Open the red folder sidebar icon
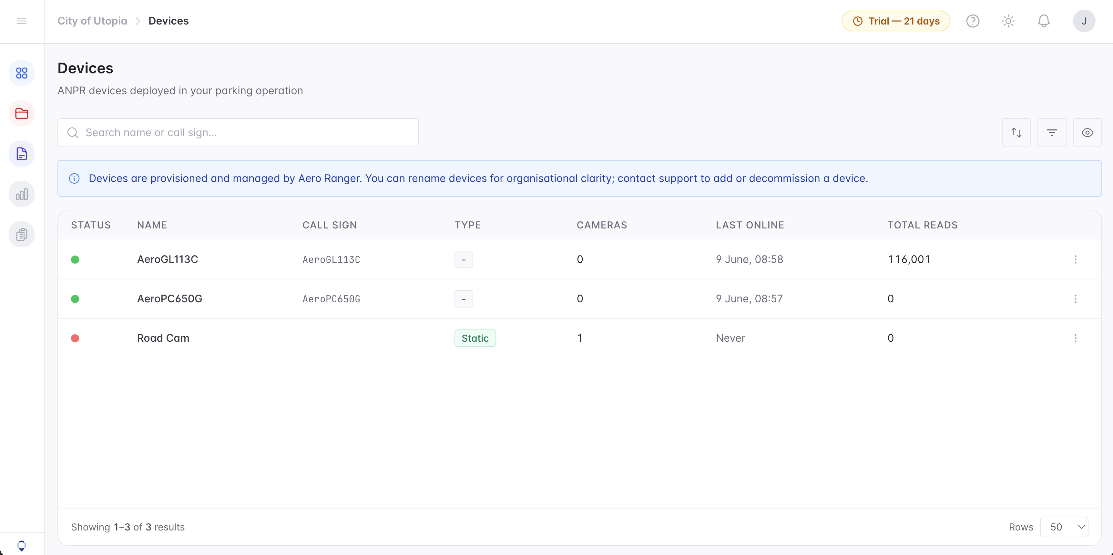 pos(22,114)
